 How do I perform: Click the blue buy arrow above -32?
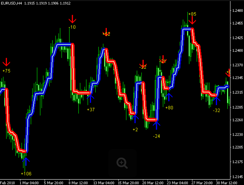[216, 101]
